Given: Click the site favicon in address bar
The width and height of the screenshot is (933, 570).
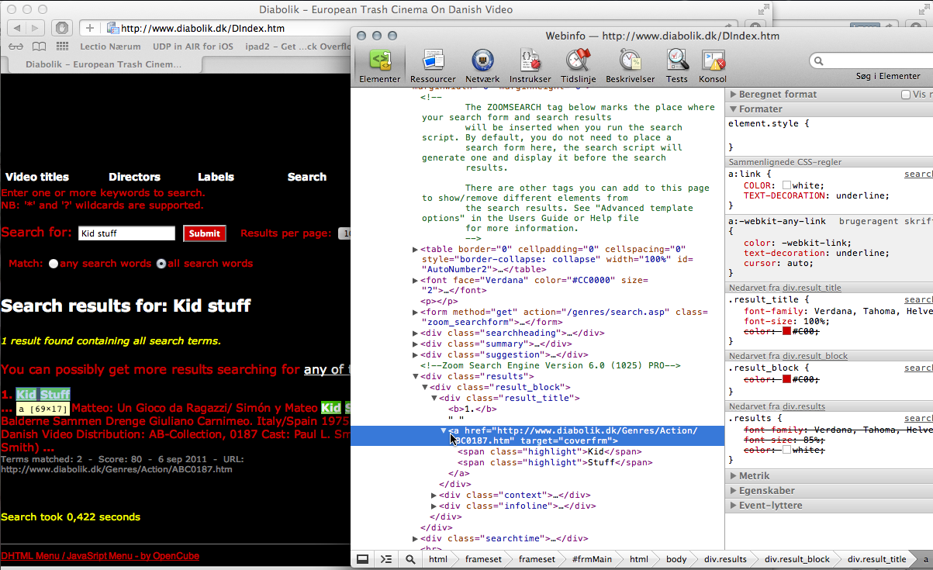Looking at the screenshot, I should 112,28.
